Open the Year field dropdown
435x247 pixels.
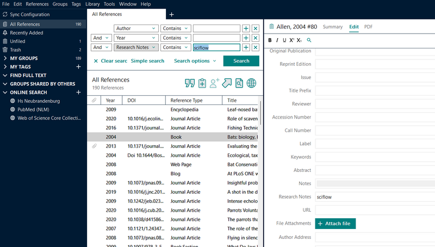136,38
